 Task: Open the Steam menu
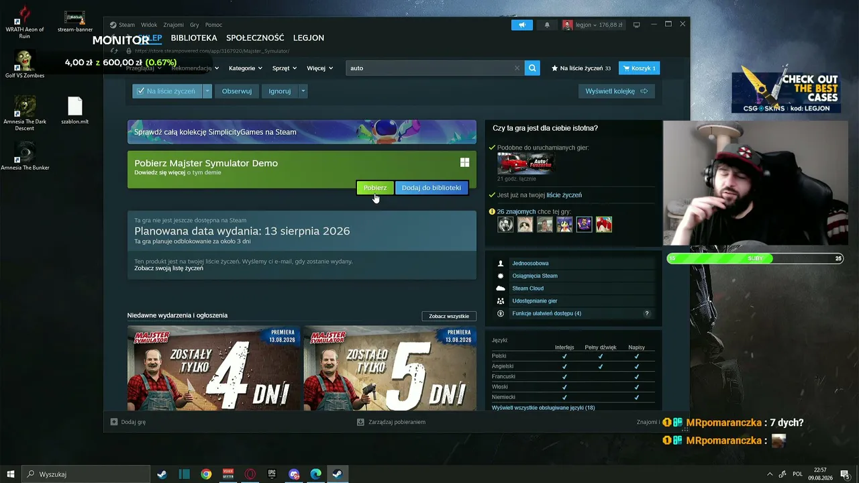127,25
